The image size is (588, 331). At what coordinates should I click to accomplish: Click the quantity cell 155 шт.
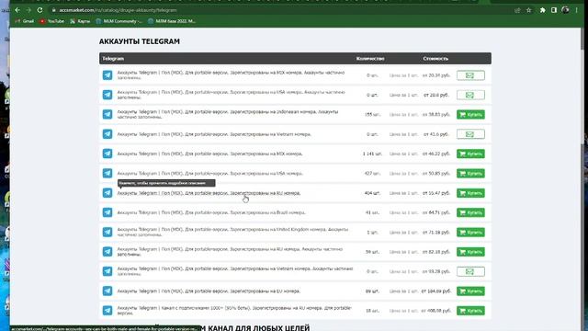point(372,114)
